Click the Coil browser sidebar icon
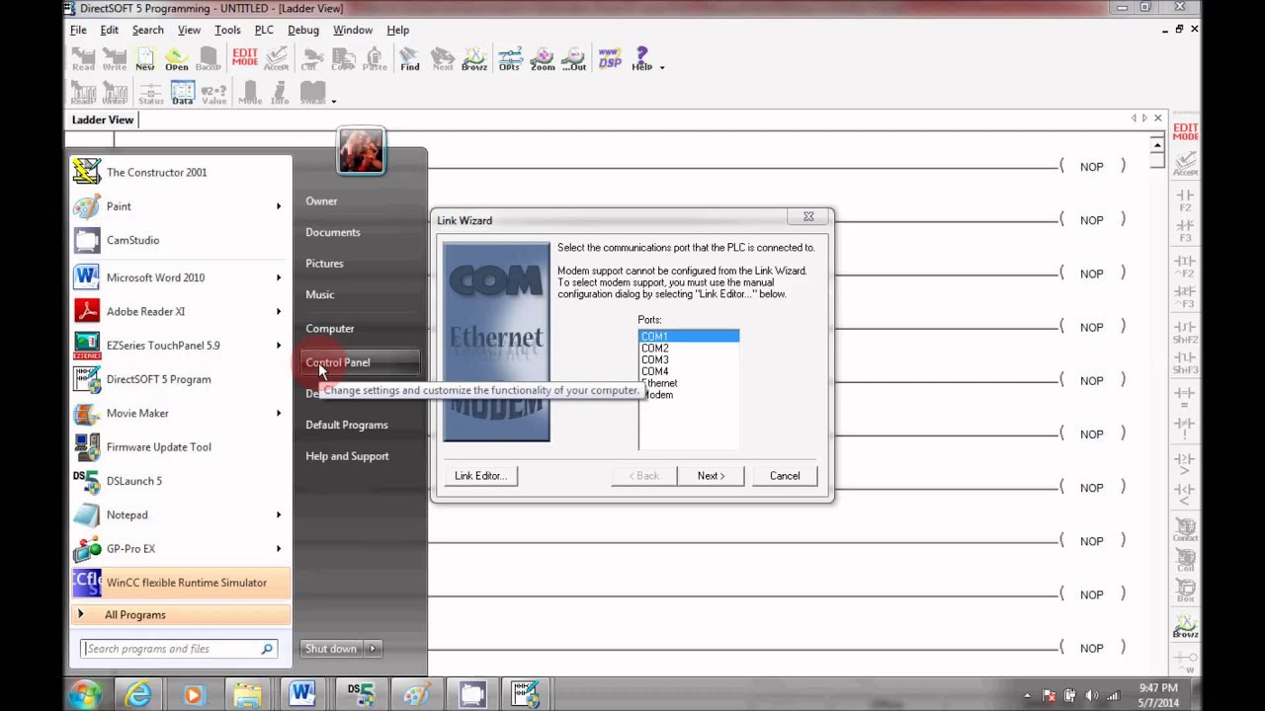Viewport: 1265px width, 711px height. 1185,561
